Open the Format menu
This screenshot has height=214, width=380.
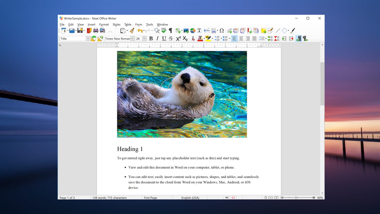tap(104, 24)
